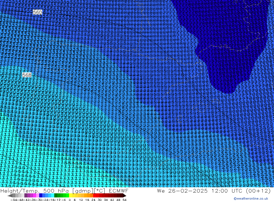
Task: Click the [gdmp] unit text
Action: coord(83,191)
